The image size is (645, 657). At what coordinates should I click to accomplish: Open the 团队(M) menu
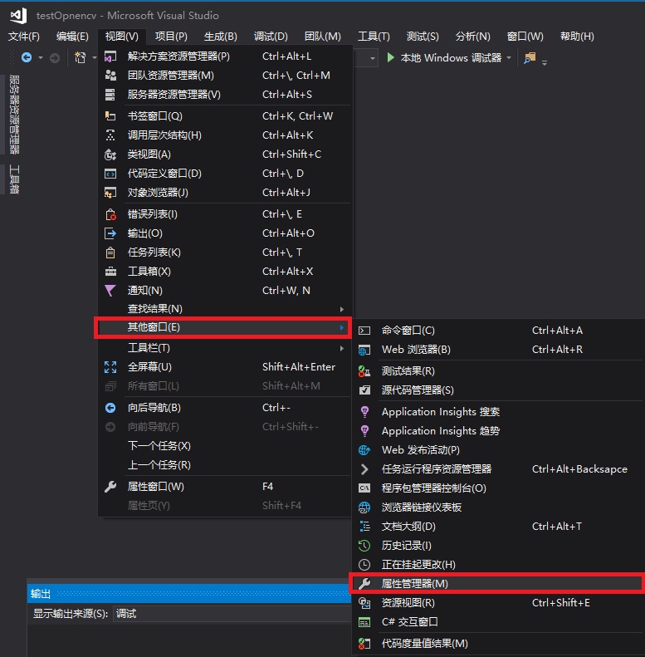click(322, 37)
